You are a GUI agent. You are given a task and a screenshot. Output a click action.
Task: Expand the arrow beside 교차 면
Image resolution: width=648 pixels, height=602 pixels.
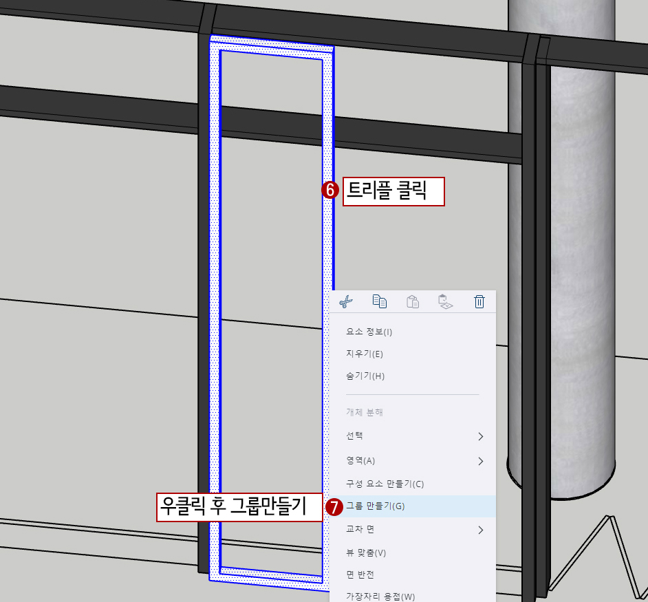coord(480,530)
